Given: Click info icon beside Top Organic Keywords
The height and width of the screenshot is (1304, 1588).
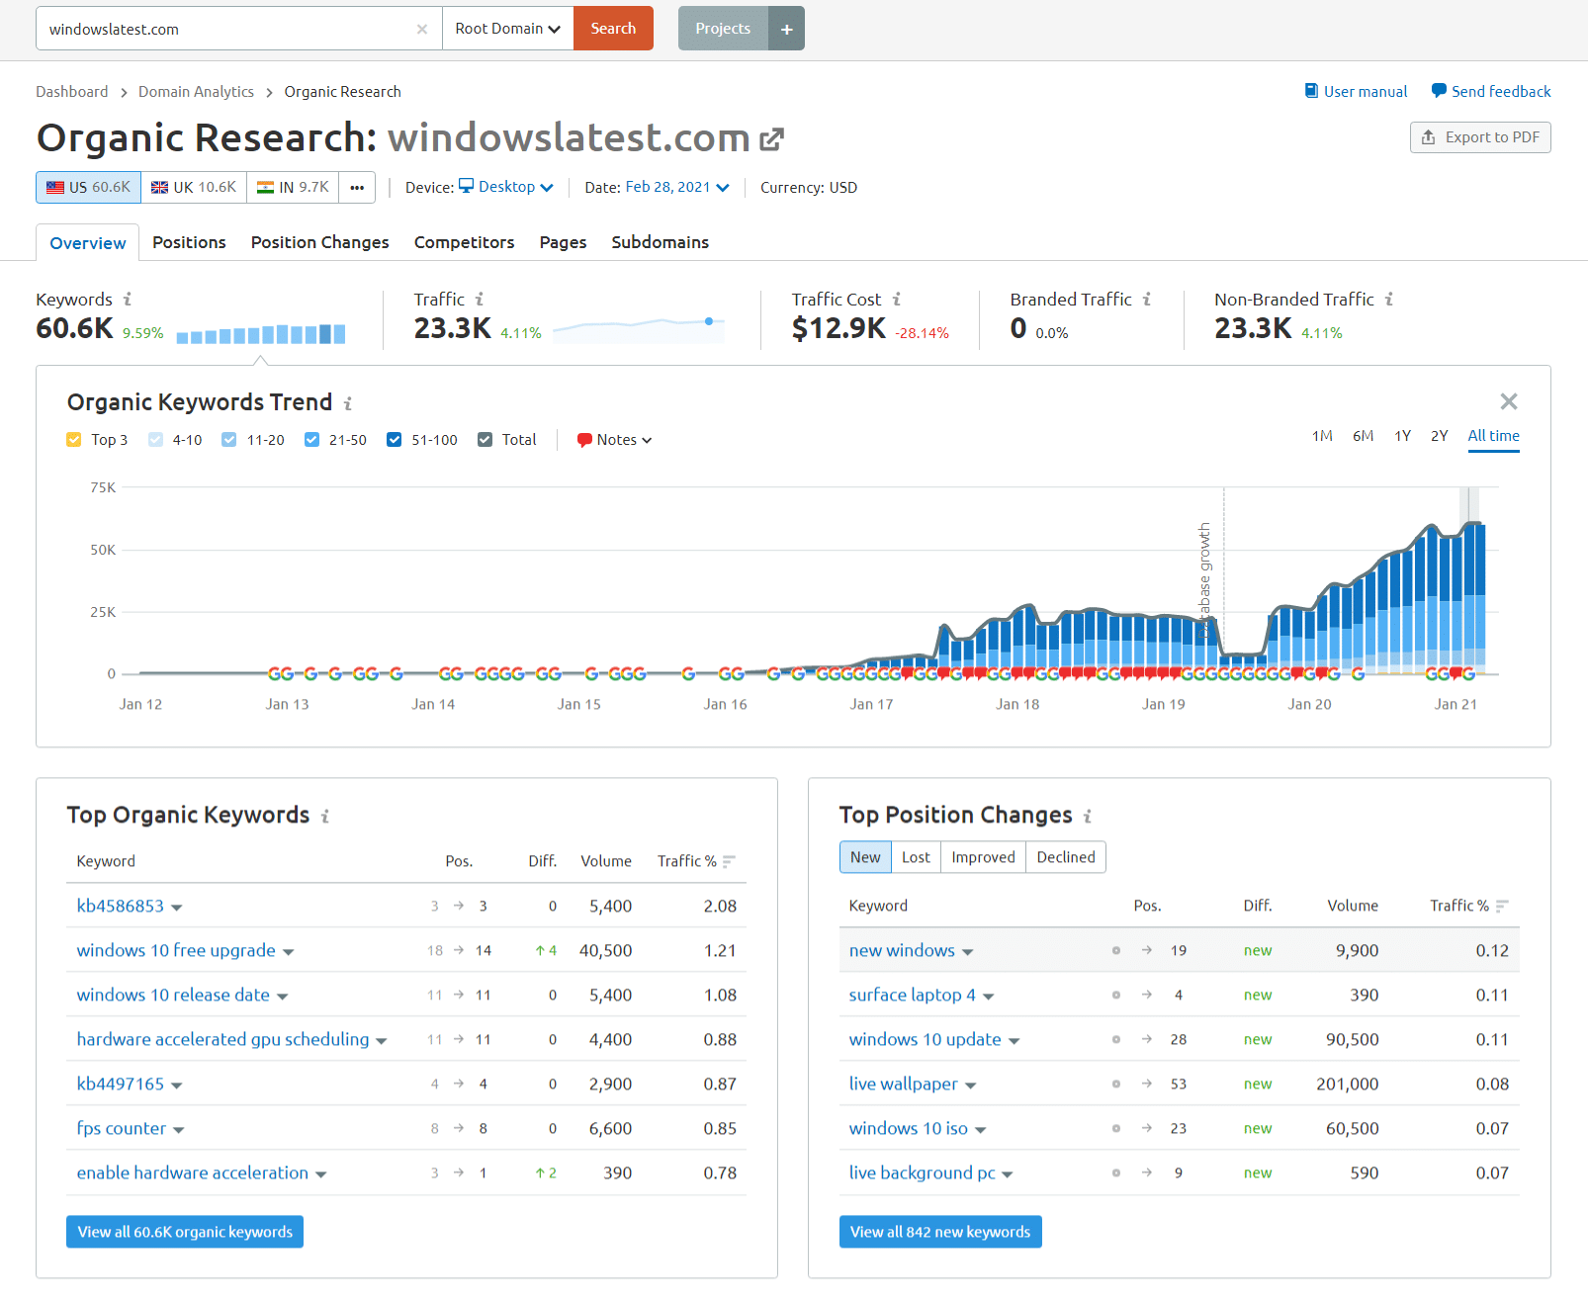Looking at the screenshot, I should pyautogui.click(x=325, y=817).
